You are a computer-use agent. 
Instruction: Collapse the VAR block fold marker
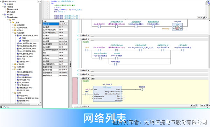49,3
